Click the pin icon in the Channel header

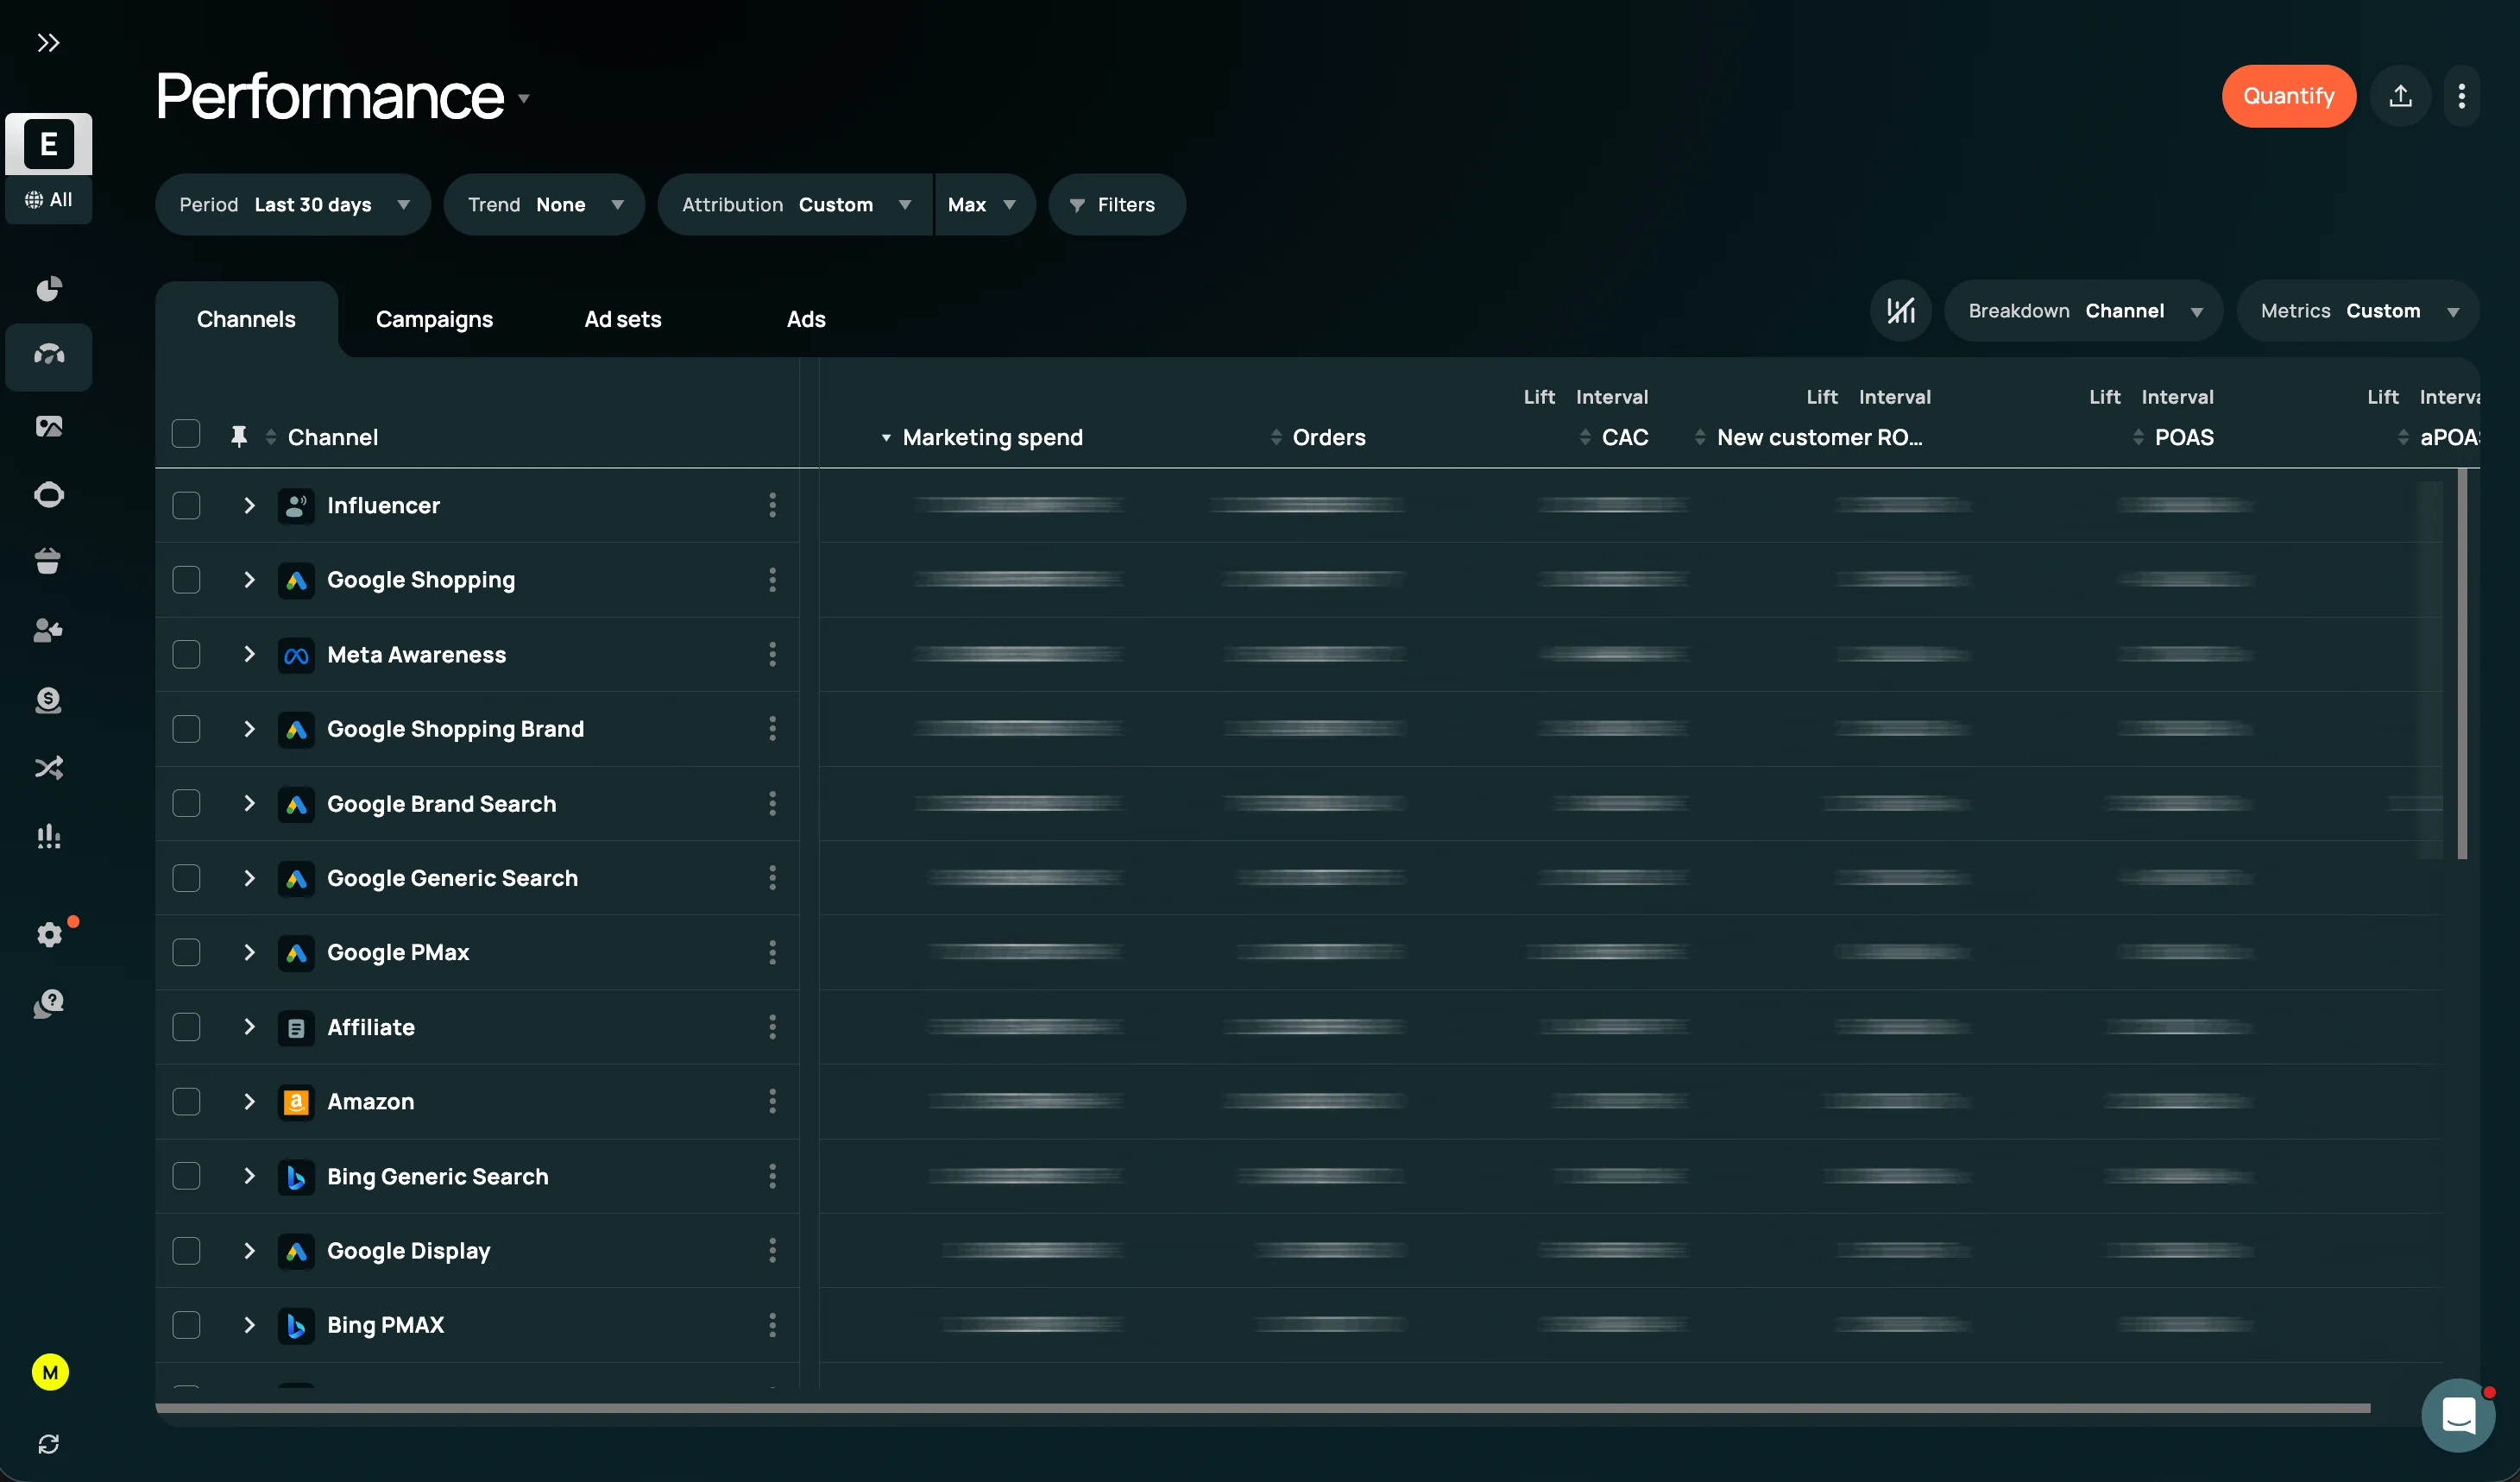239,436
